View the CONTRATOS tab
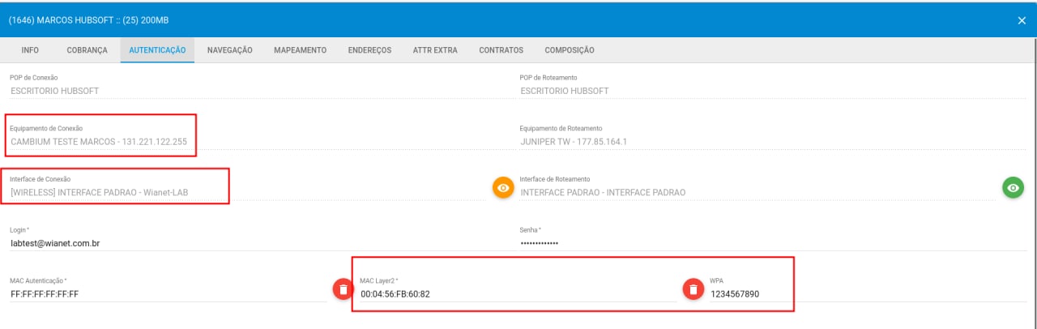Image resolution: width=1037 pixels, height=329 pixels. pyautogui.click(x=501, y=50)
